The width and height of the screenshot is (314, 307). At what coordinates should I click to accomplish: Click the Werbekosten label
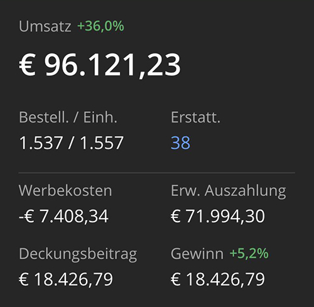65,191
